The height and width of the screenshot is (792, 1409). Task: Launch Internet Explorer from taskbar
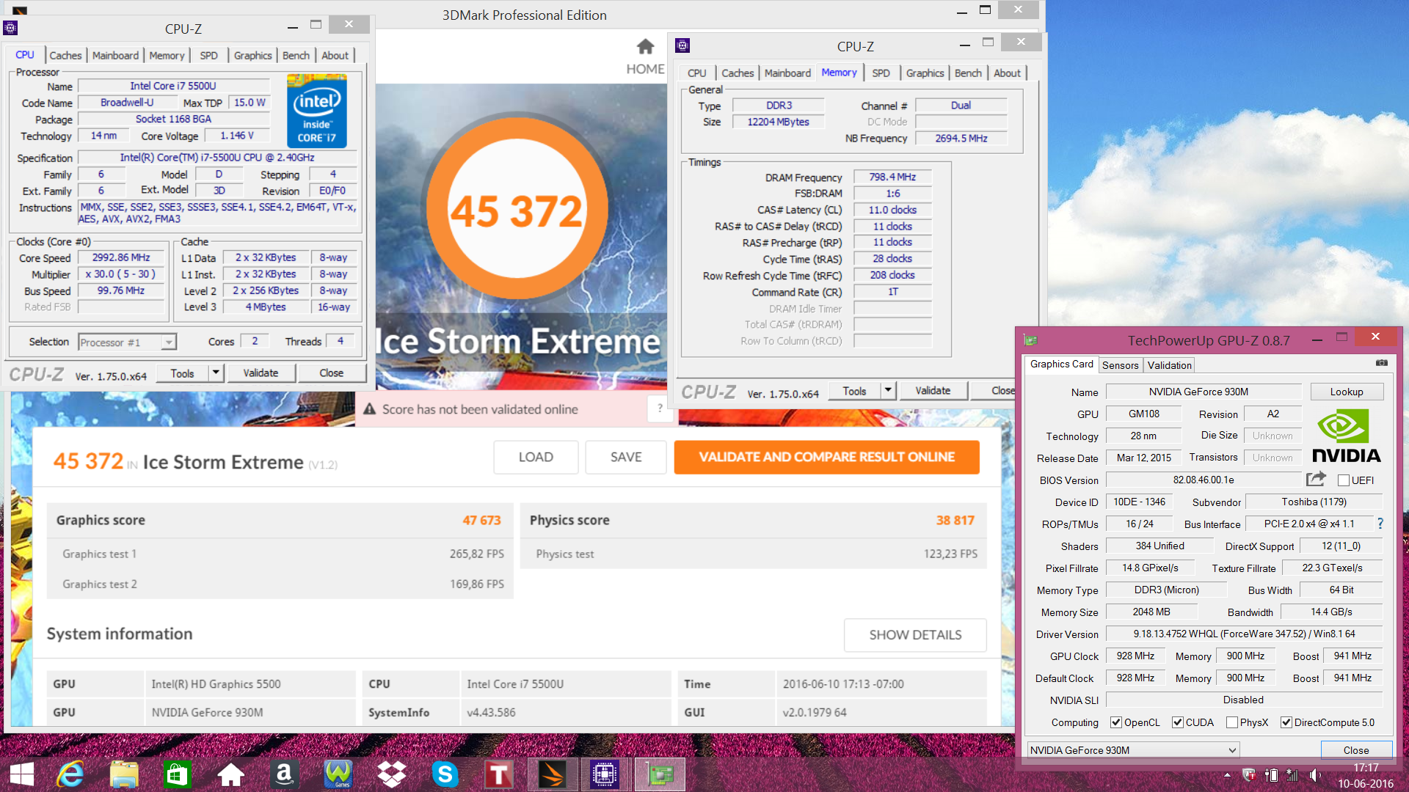pyautogui.click(x=71, y=774)
